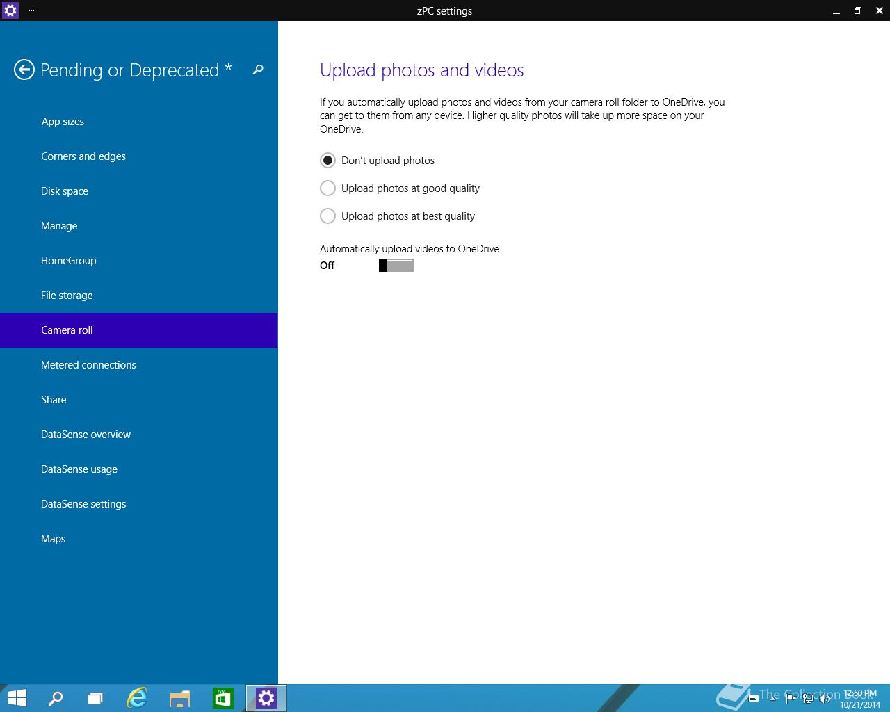Open the settings search magnifier icon

coord(258,70)
